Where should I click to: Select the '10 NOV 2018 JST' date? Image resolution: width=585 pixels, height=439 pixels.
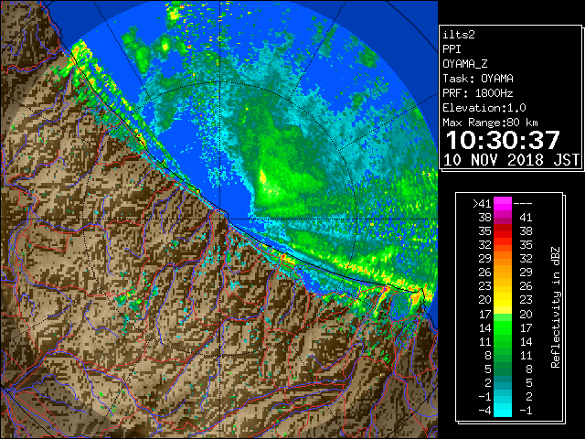(x=511, y=160)
